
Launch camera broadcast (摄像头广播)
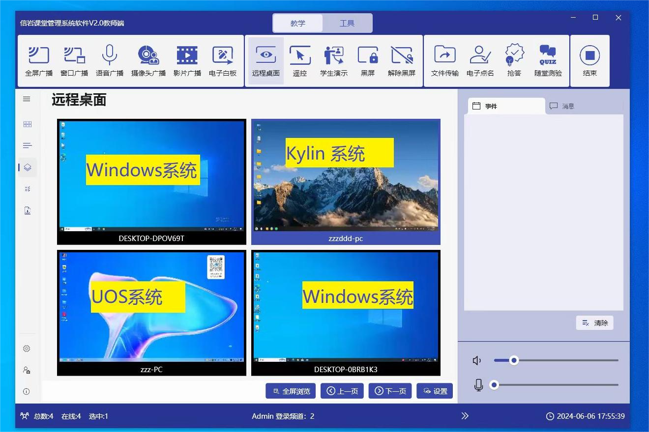tap(148, 61)
